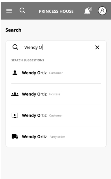Open notifications bell with badge 2
The width and height of the screenshot is (111, 179).
[x=88, y=11]
